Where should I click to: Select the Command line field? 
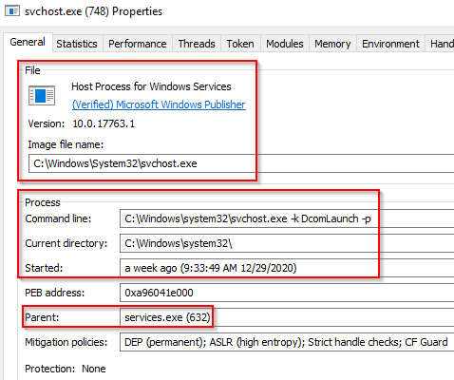pyautogui.click(x=287, y=218)
